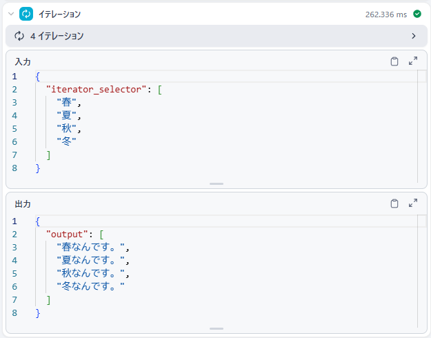431x338 pixels.
Task: Click the 入力 panel heading
Action: click(x=23, y=61)
